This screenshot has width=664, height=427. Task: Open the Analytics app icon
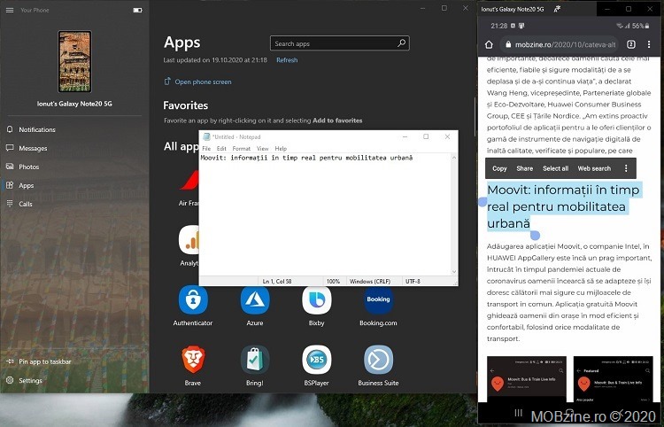point(189,240)
